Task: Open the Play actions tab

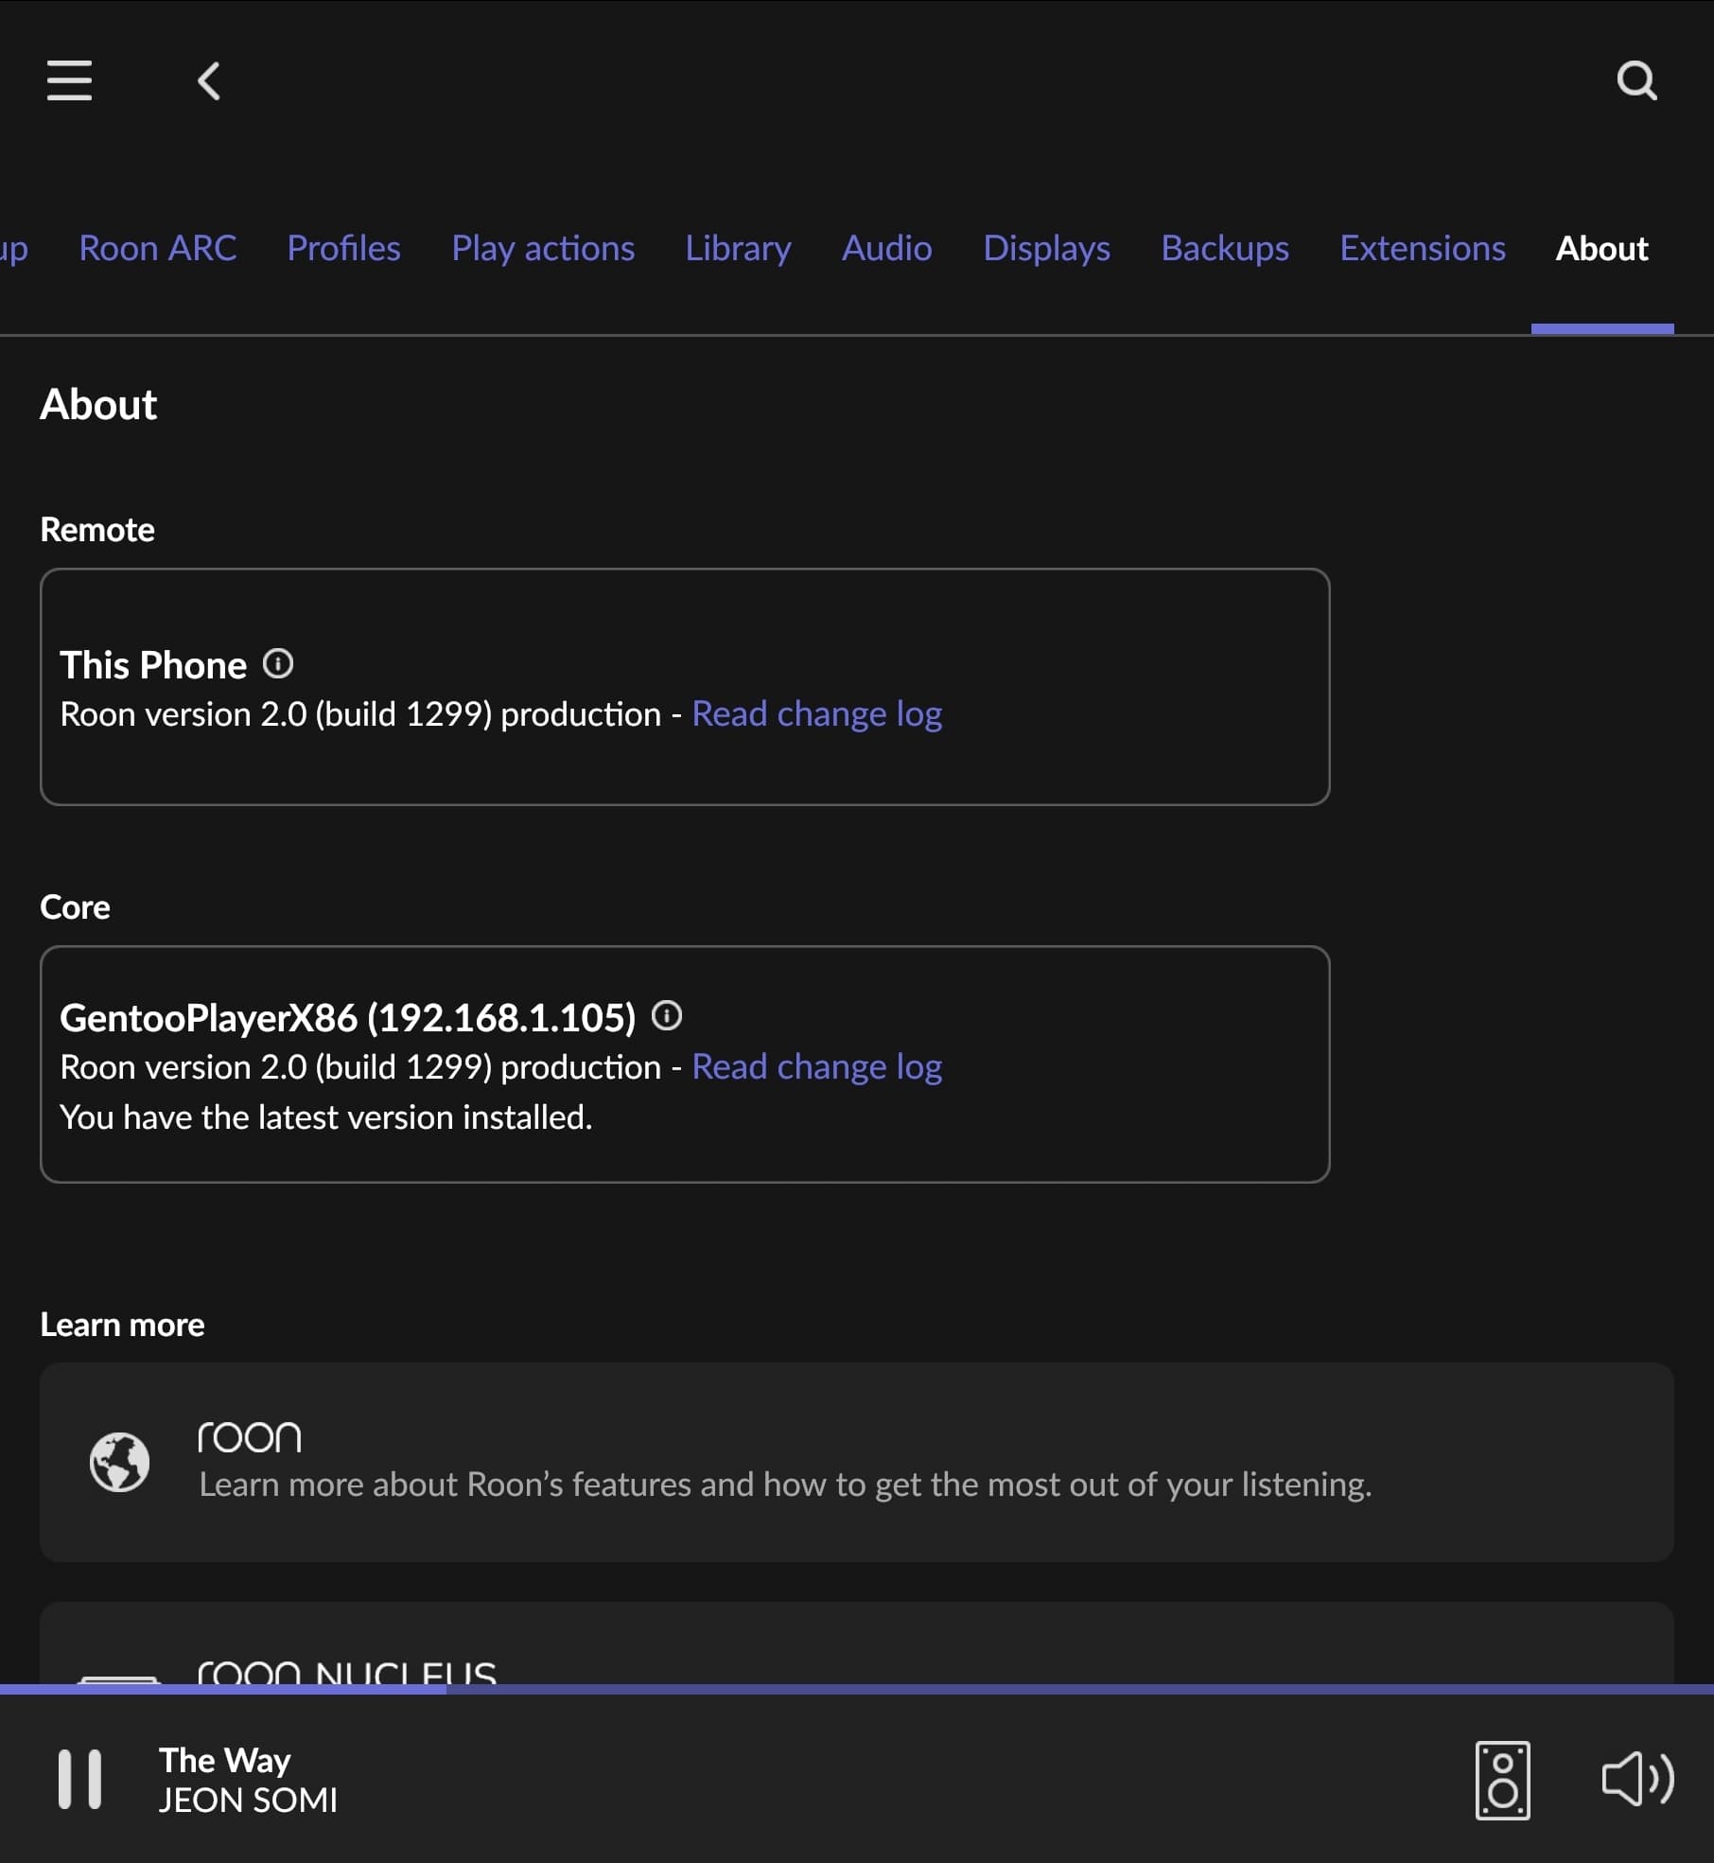Action: tap(543, 248)
